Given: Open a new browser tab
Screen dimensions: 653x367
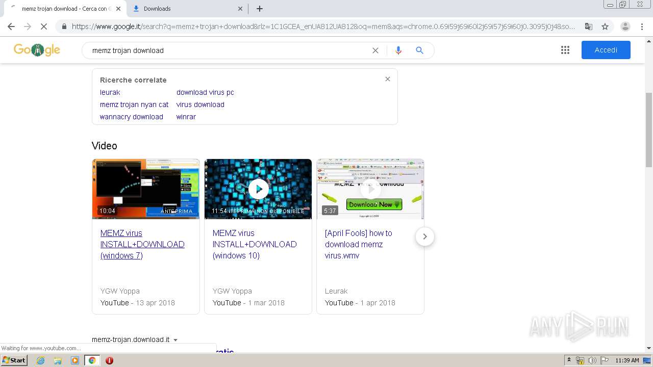Looking at the screenshot, I should (260, 9).
